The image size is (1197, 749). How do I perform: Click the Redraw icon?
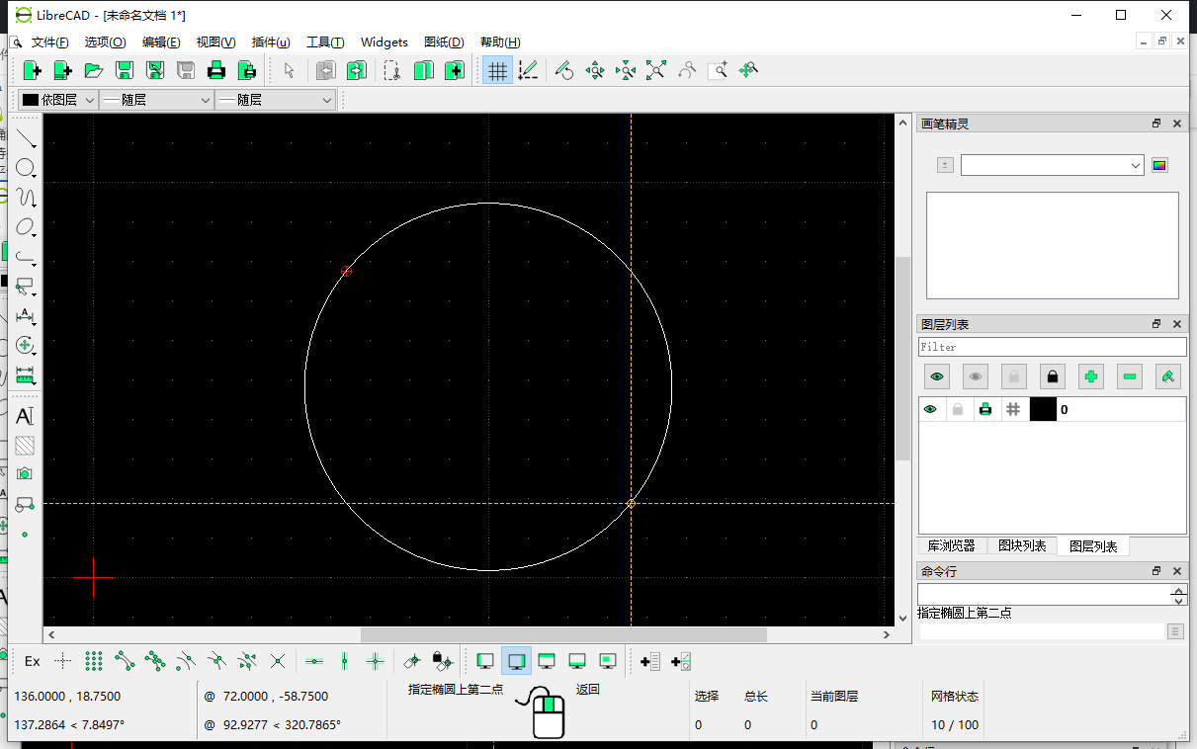564,70
